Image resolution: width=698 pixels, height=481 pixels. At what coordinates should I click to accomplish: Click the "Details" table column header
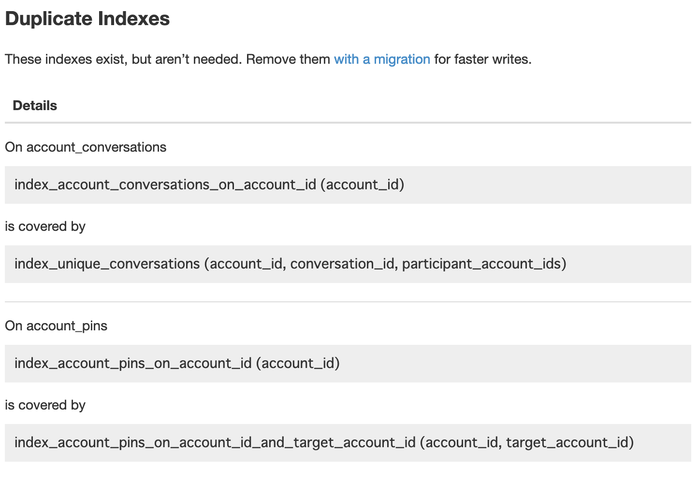[x=35, y=106]
